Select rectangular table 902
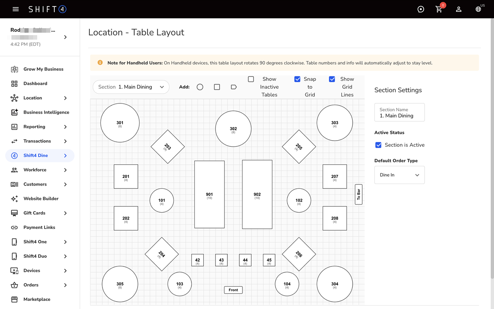This screenshot has height=309, width=494. (x=257, y=195)
